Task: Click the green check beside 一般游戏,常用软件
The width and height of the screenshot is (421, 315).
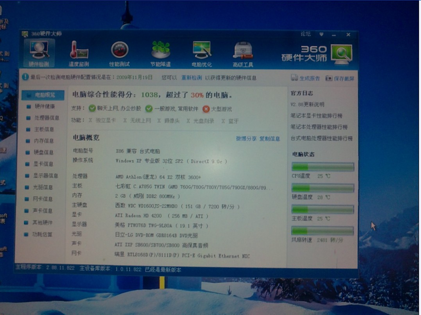Action: click(x=149, y=108)
